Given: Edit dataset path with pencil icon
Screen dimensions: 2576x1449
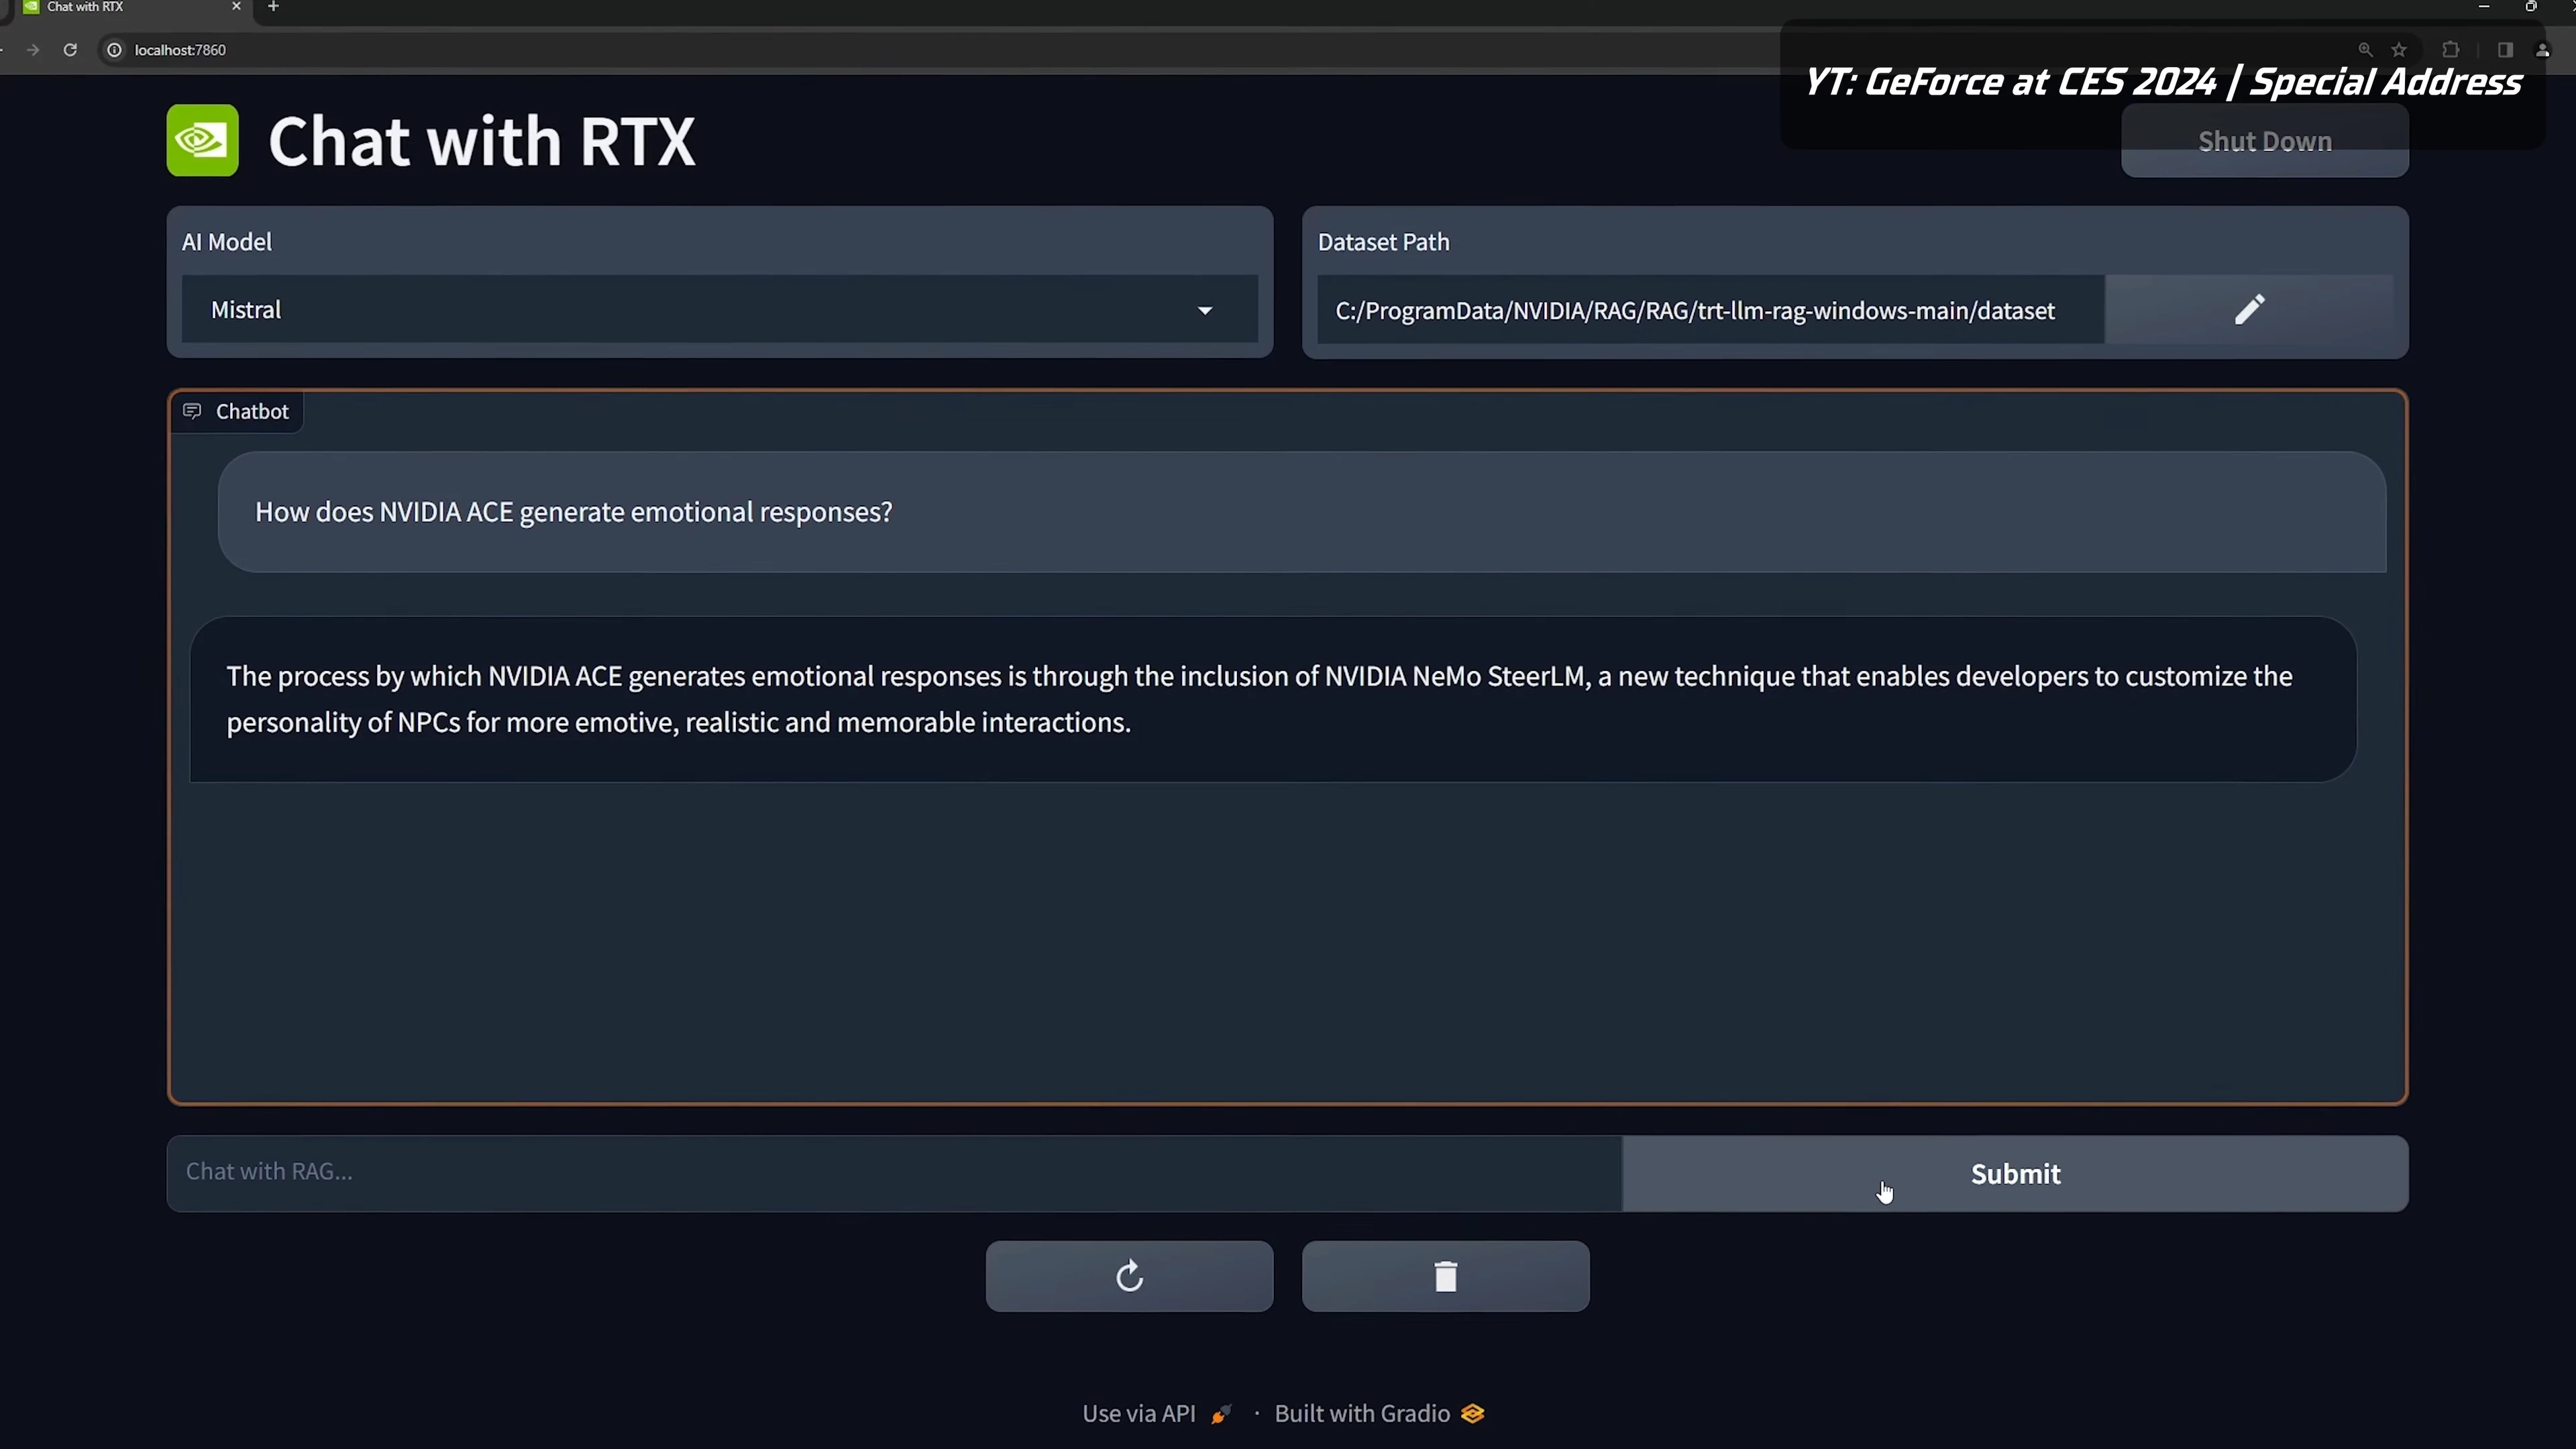Looking at the screenshot, I should (x=2249, y=310).
